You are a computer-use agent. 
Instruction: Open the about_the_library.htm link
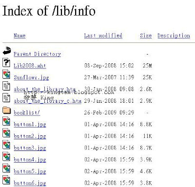(x=44, y=89)
